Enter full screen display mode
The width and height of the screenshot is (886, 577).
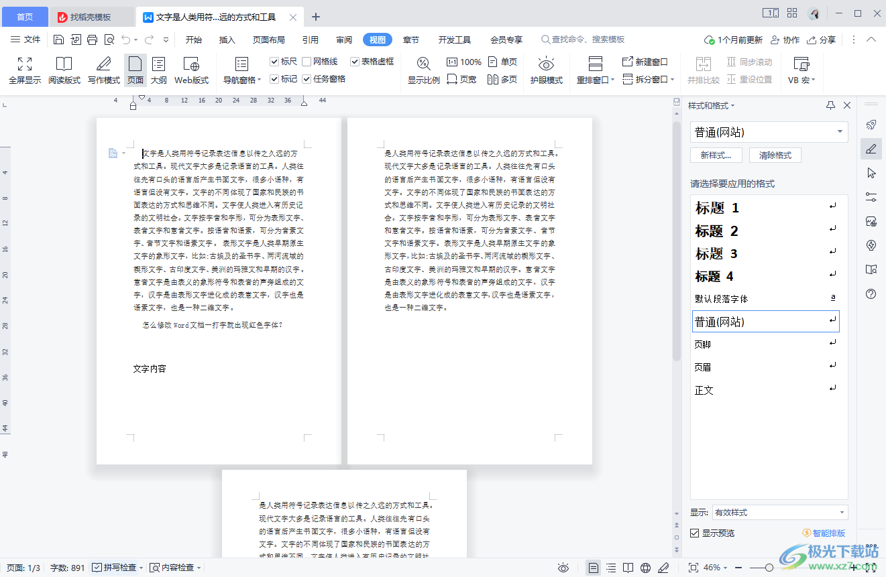(25, 70)
